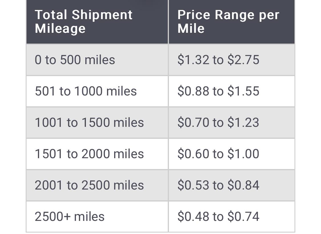Click the $1.32 price value
This screenshot has height=234, width=321.
[x=193, y=60]
